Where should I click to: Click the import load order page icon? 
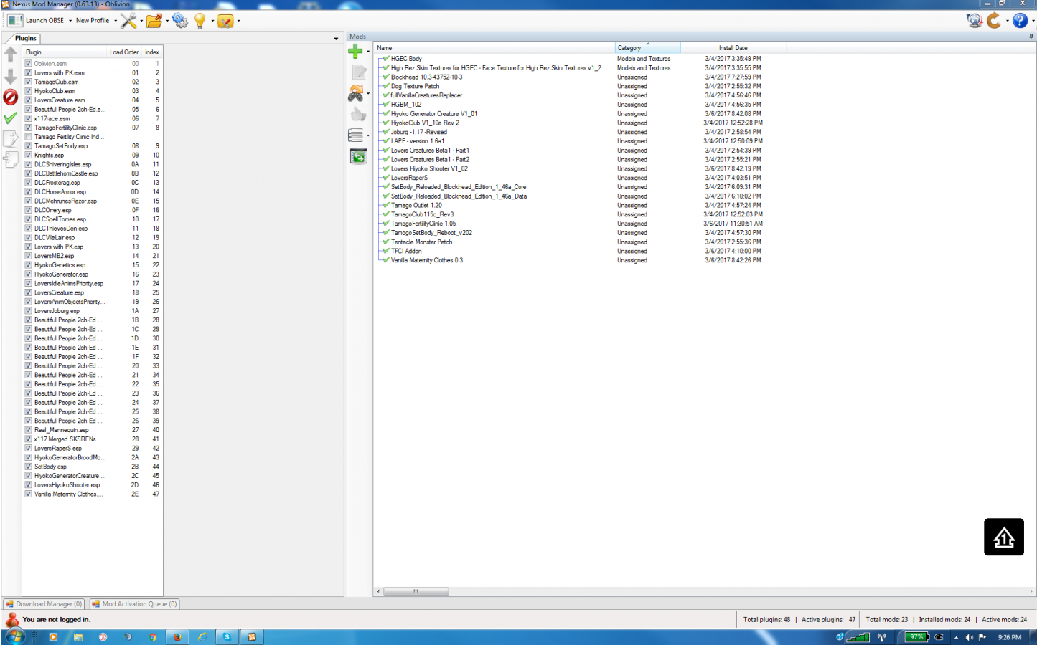coord(11,160)
